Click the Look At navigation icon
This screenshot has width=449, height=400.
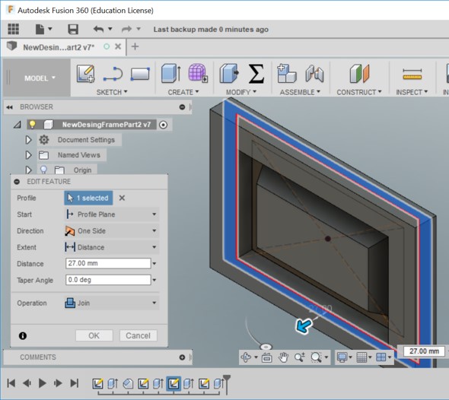pos(267,357)
